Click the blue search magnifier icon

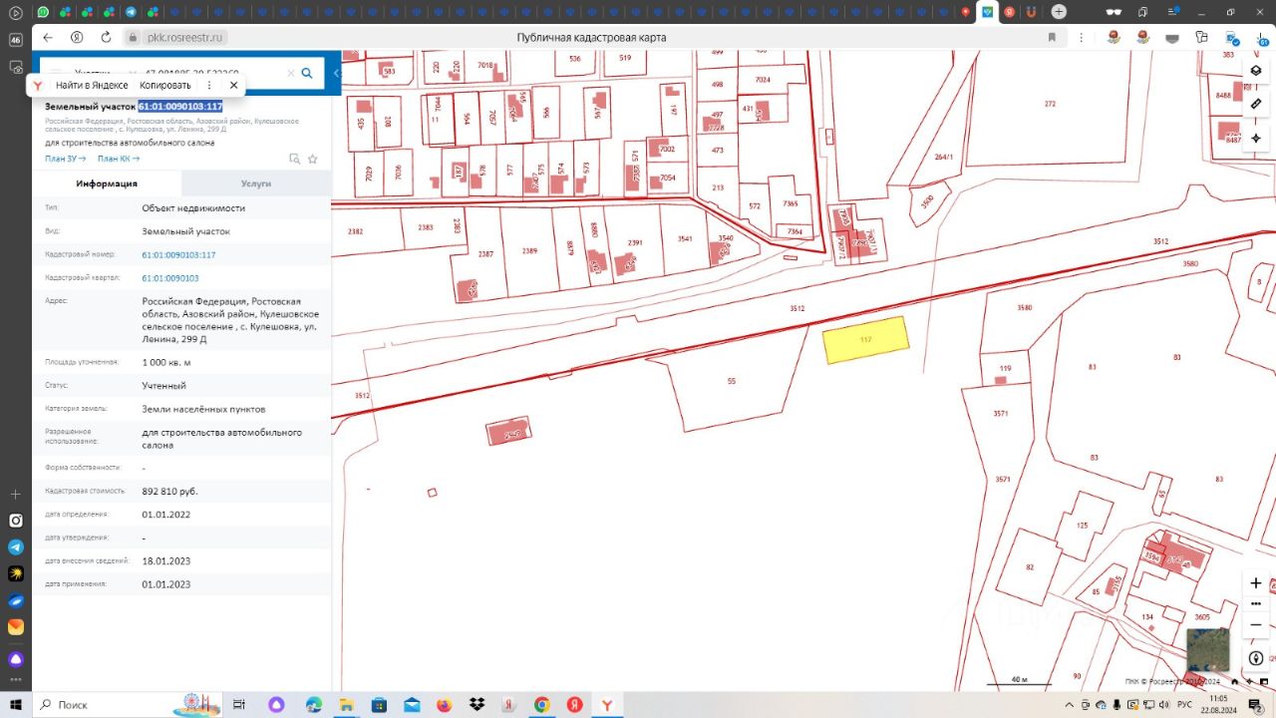click(x=307, y=73)
